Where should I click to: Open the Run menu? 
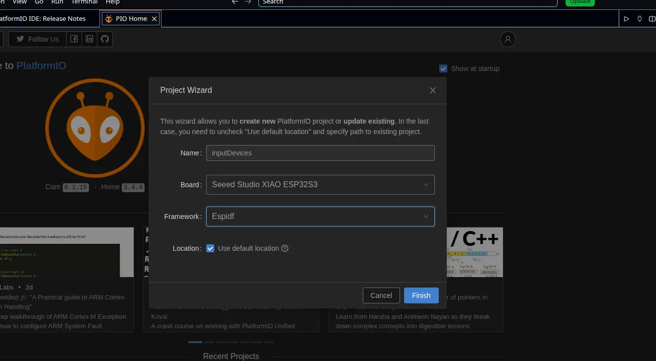[x=57, y=2]
